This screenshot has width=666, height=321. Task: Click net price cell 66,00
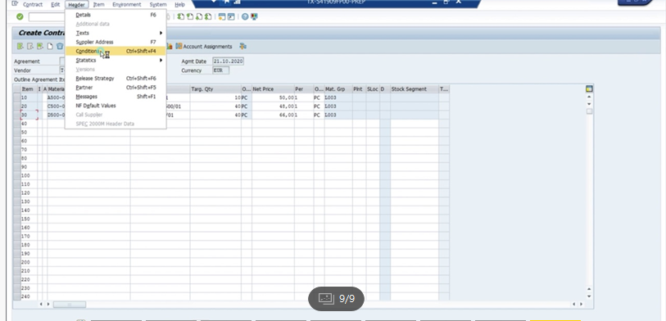(273, 115)
